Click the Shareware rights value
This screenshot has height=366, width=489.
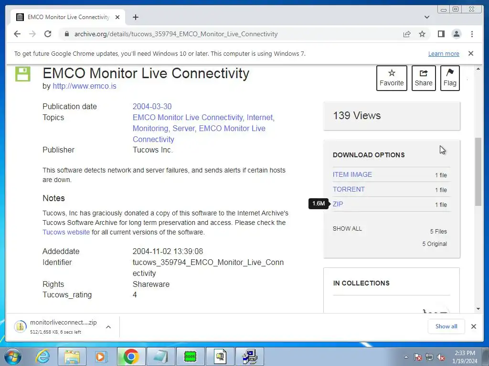click(151, 284)
